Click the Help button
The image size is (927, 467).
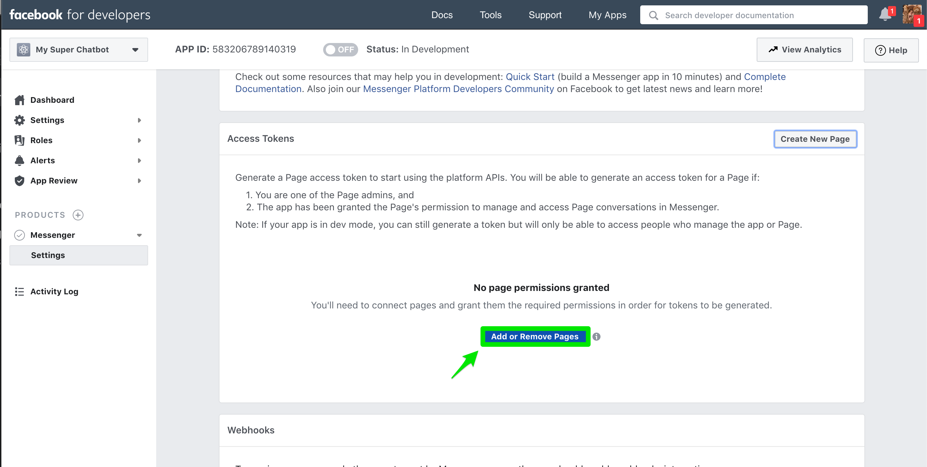tap(891, 50)
